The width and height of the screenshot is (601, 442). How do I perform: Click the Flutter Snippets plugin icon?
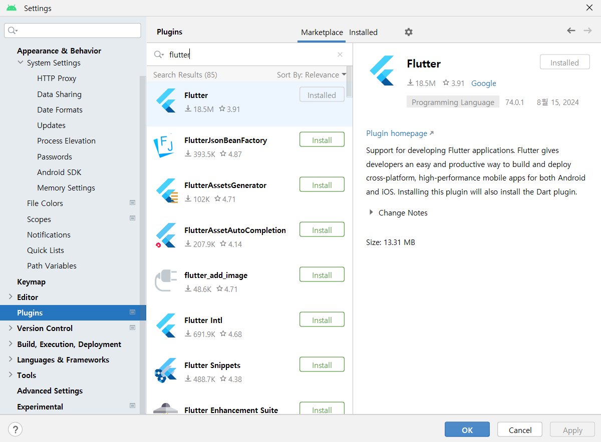point(165,370)
